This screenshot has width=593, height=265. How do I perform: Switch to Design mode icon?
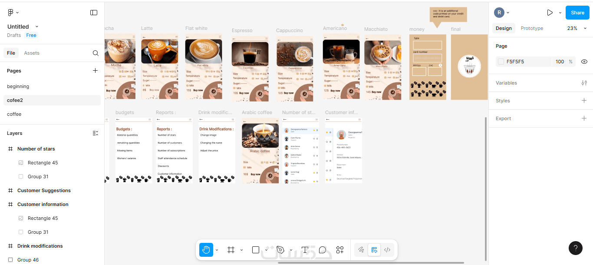374,250
